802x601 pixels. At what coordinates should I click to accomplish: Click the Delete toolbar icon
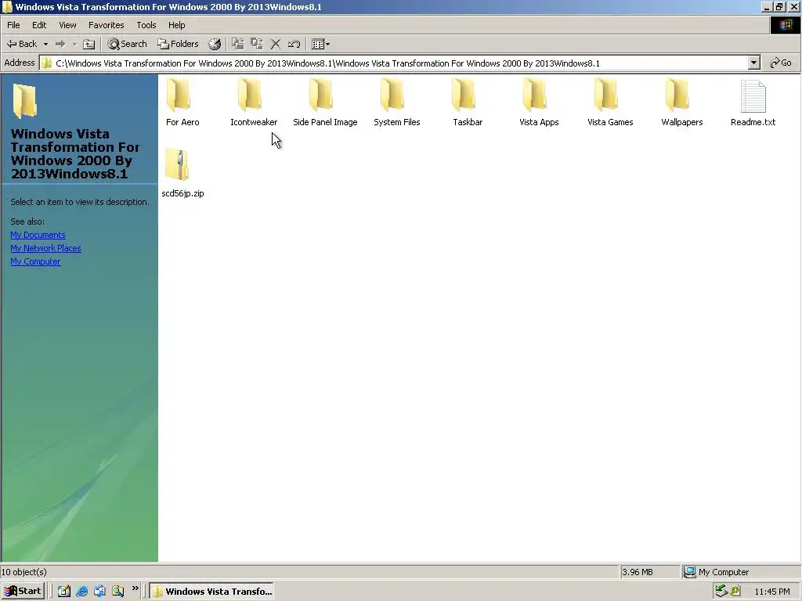tap(275, 44)
